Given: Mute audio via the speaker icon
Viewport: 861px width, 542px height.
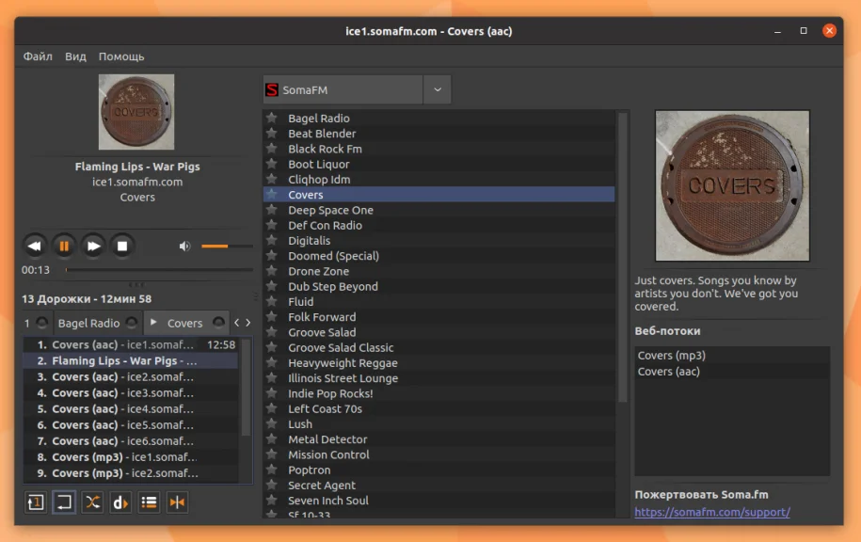Looking at the screenshot, I should [184, 247].
